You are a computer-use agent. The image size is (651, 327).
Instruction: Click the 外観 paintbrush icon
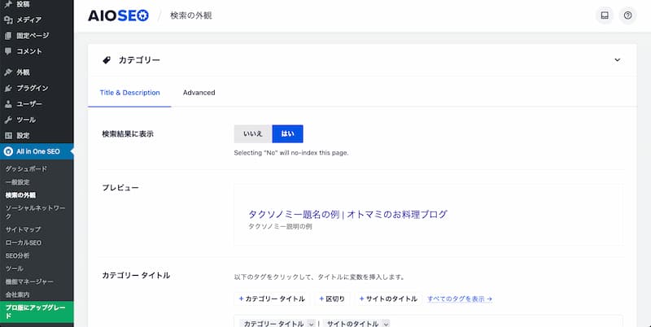(8, 72)
